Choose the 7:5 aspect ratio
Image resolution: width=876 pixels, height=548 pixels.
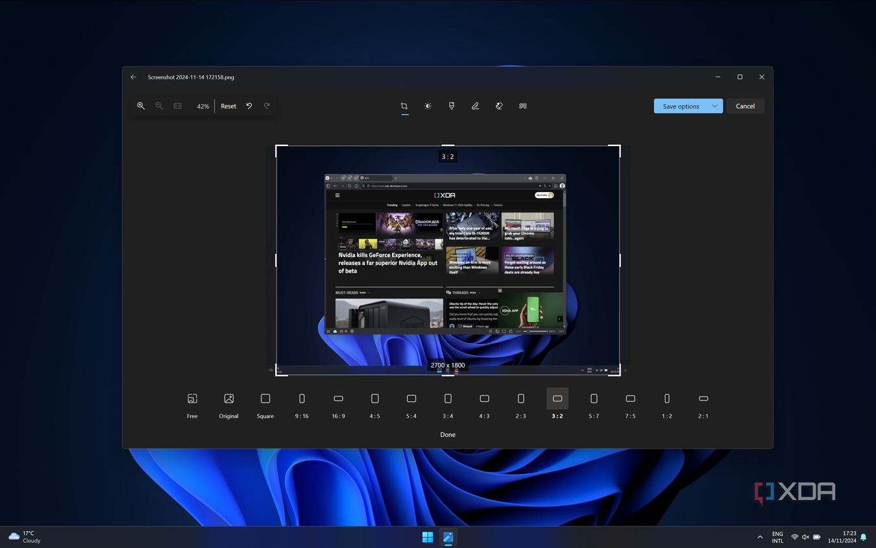click(x=630, y=406)
